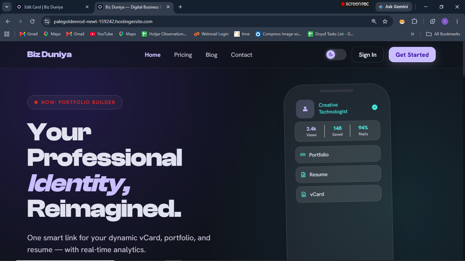The image size is (465, 261).
Task: Go forward in the browser
Action: click(20, 21)
